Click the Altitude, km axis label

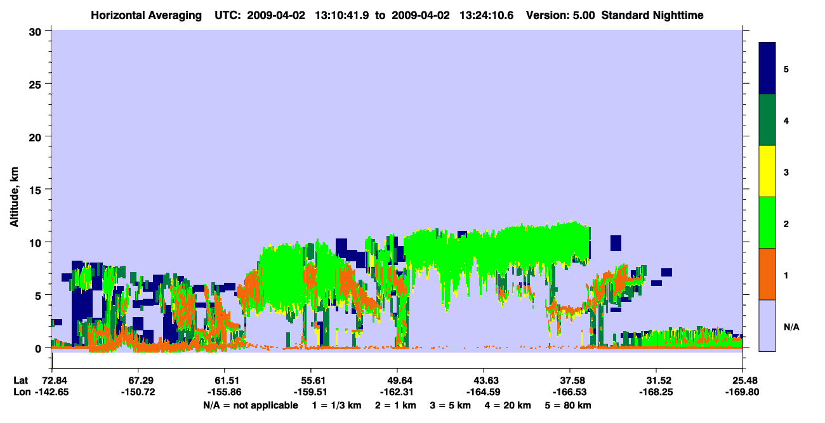(14, 191)
